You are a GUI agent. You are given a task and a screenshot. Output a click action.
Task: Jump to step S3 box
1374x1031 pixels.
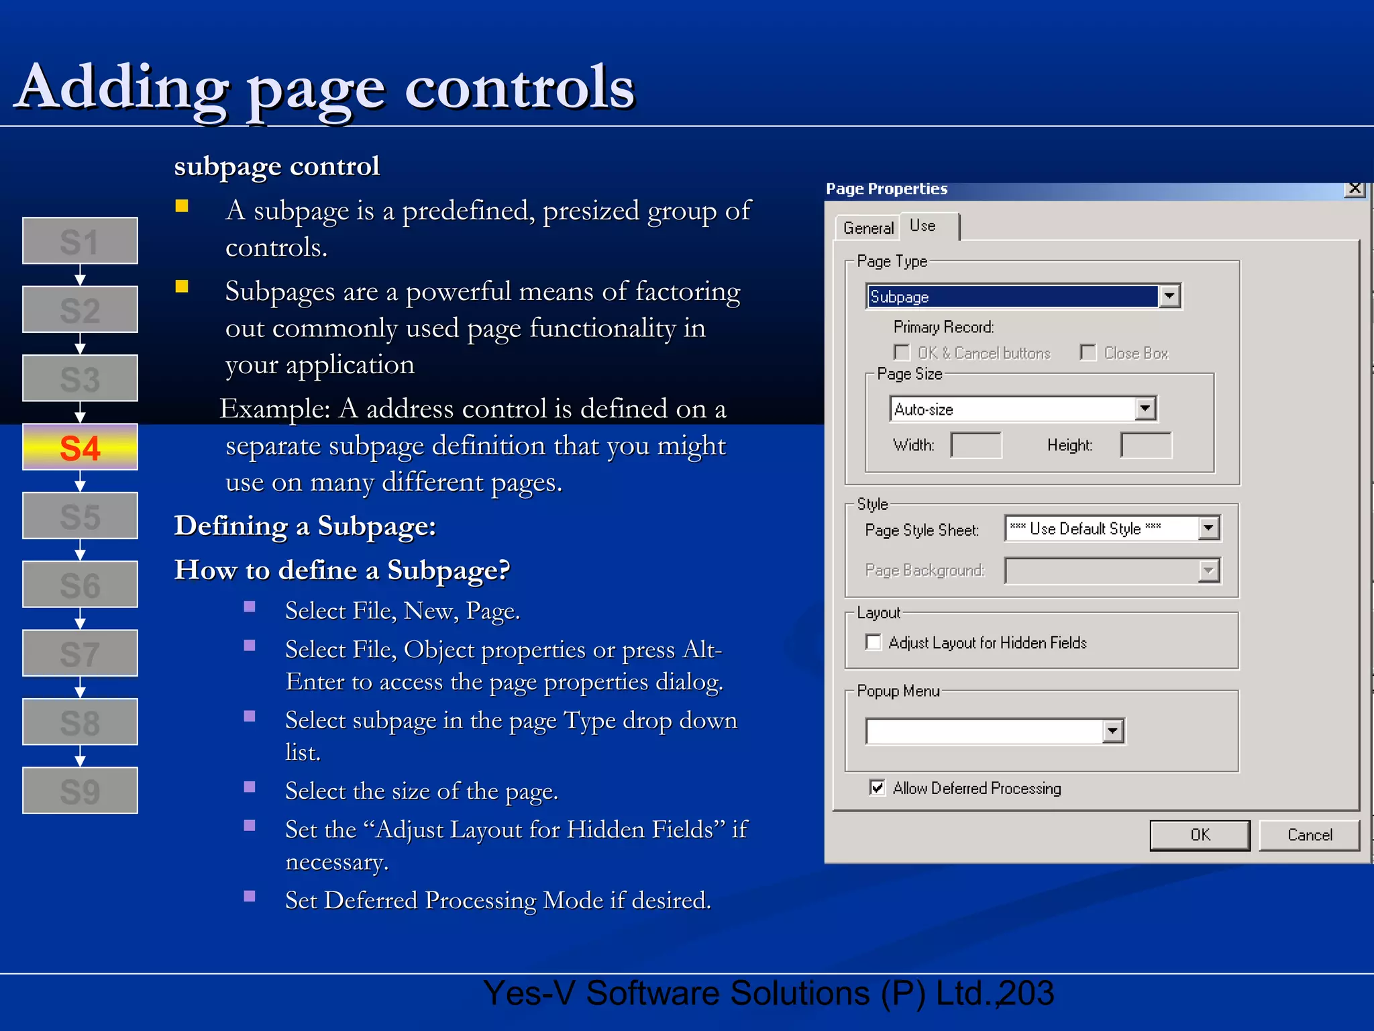(80, 378)
